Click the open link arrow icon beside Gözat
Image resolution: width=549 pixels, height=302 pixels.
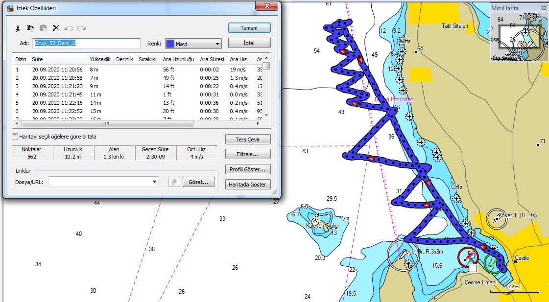174,182
